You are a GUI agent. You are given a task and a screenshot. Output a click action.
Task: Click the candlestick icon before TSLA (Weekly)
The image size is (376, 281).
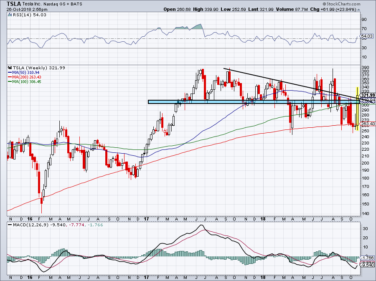coord(10,68)
